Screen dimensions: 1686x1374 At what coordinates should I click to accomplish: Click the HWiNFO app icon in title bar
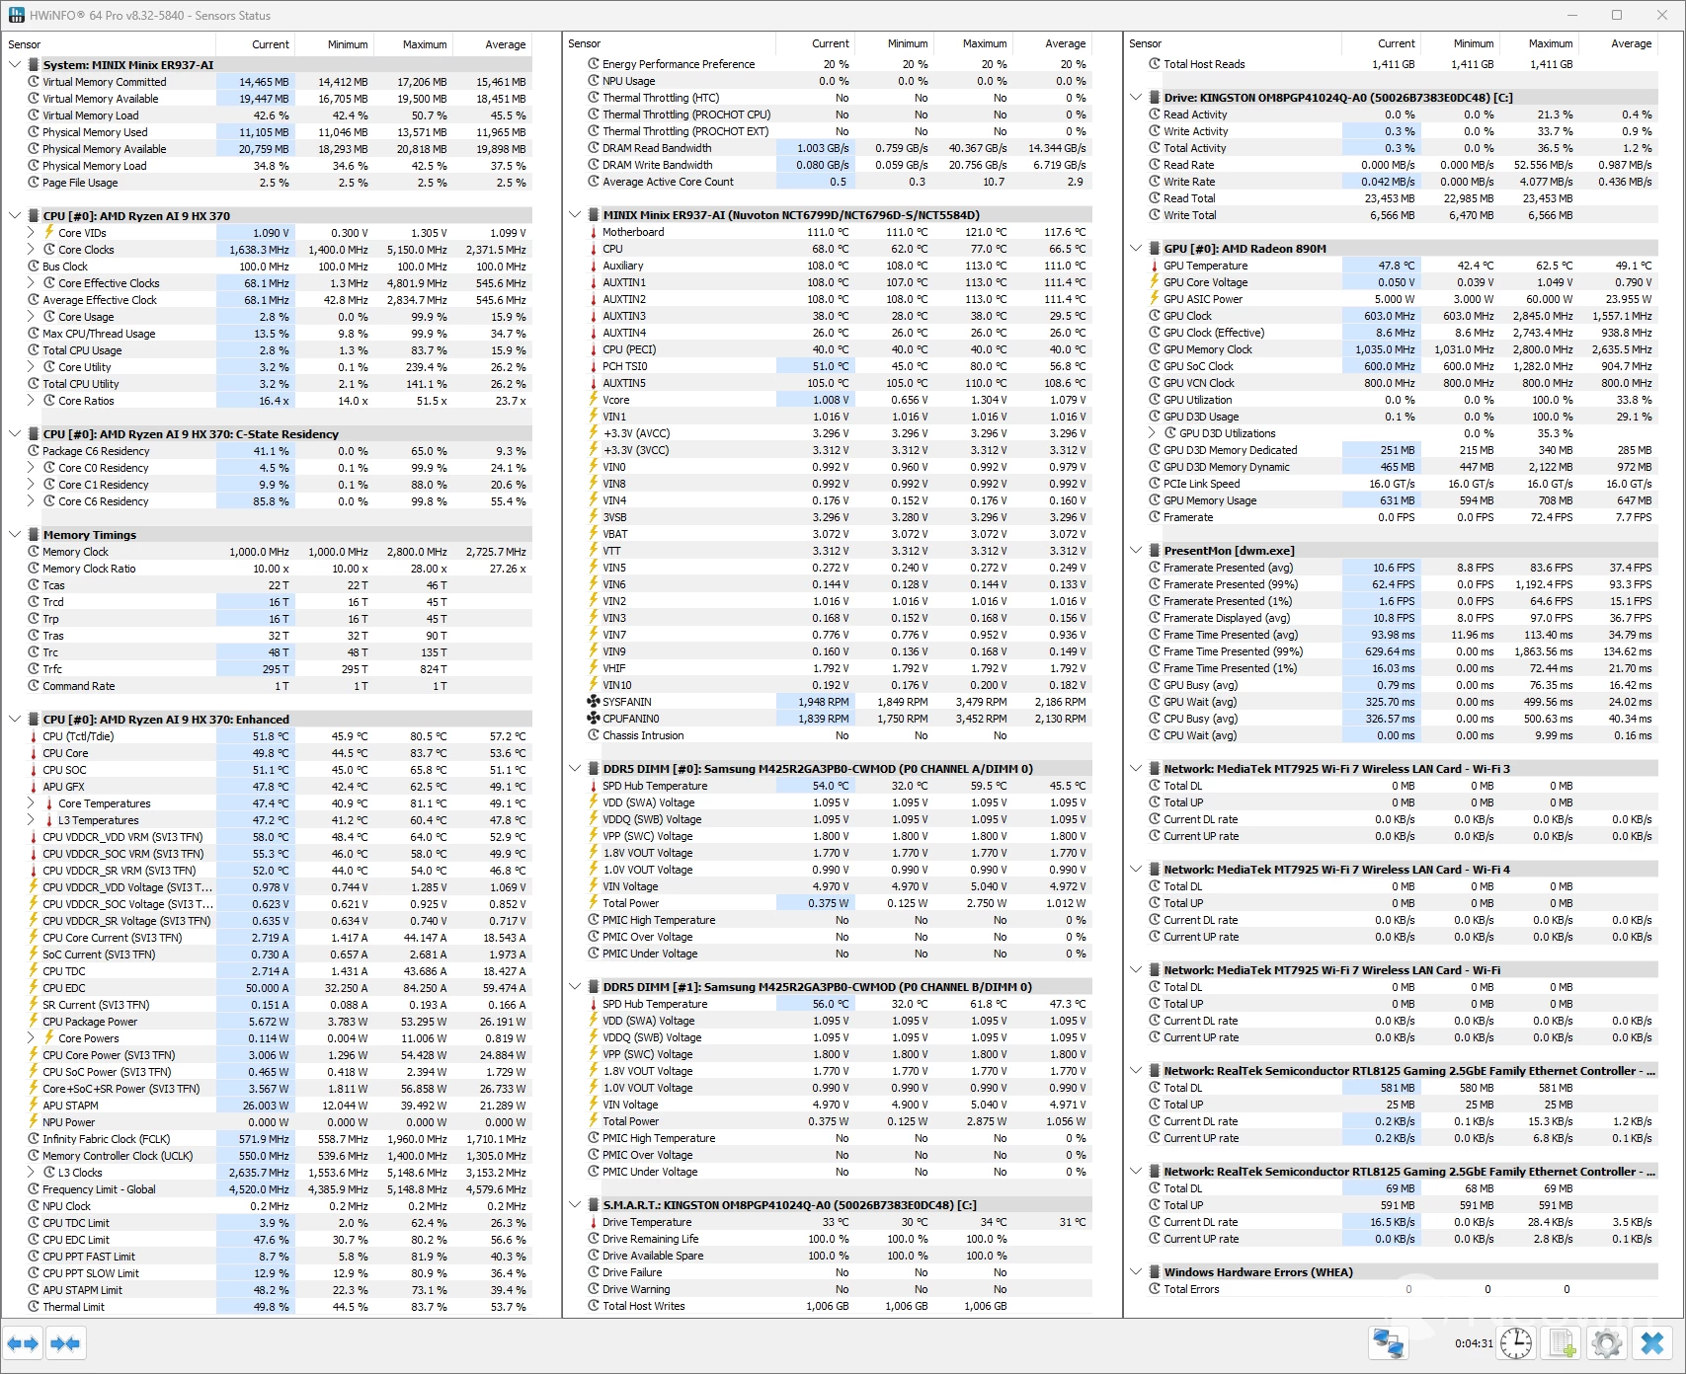[x=16, y=15]
